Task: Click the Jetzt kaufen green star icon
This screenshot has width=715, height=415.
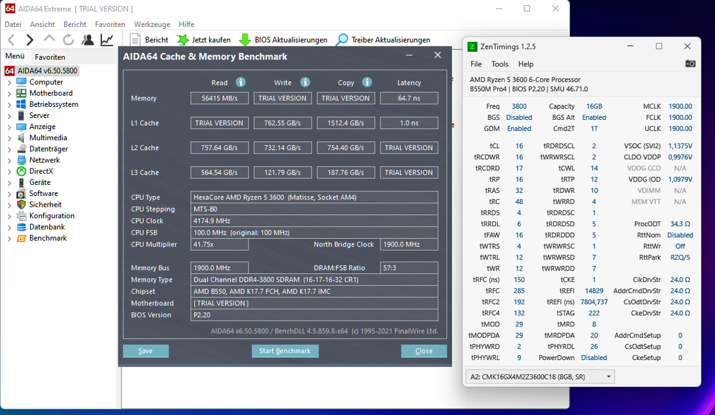Action: [182, 40]
